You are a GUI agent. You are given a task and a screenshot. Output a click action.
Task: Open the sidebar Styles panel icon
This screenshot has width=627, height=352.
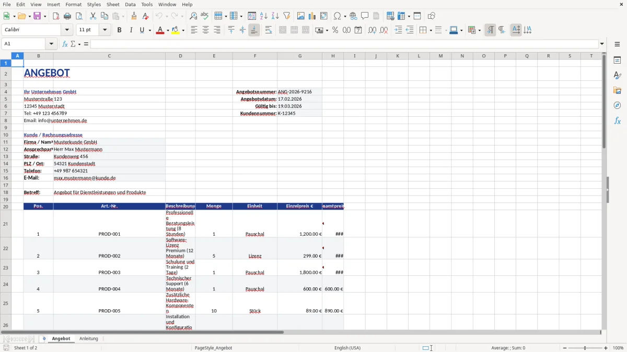click(617, 75)
